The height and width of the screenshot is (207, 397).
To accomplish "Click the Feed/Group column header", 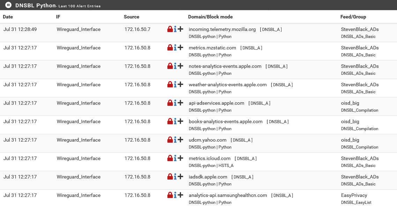I will [x=353, y=17].
